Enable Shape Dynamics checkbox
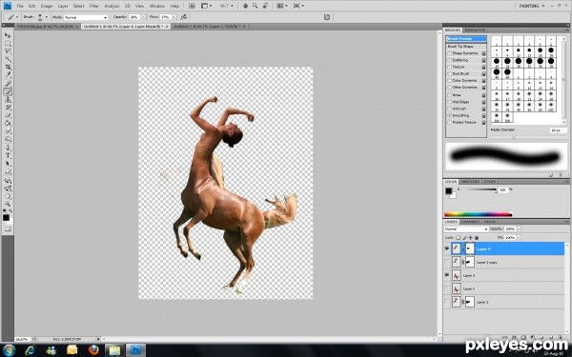Screen dimensions: 572x357 (449, 53)
